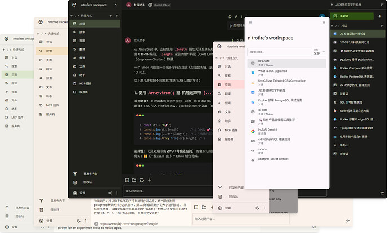Click the folder icon in the beige window toolbar
This screenshot has width=389, height=233.
(204, 207)
